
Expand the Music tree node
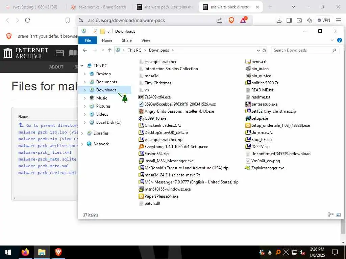coord(85,98)
